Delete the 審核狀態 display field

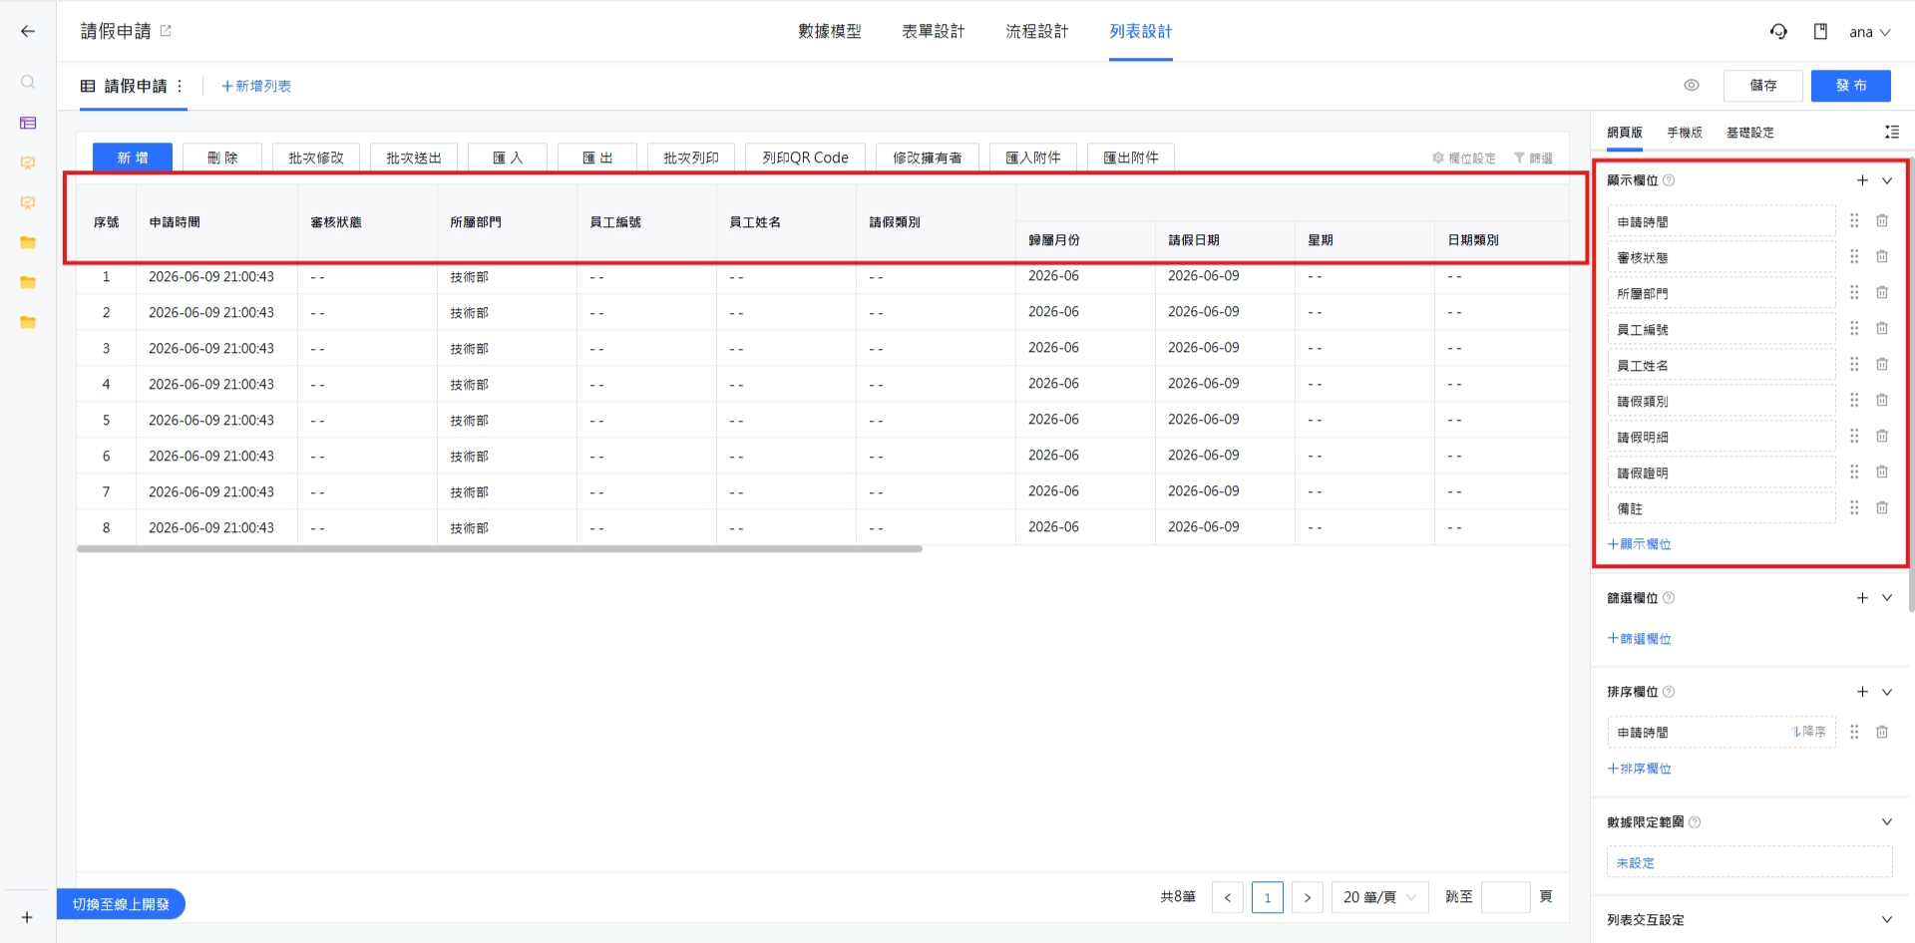click(1882, 257)
